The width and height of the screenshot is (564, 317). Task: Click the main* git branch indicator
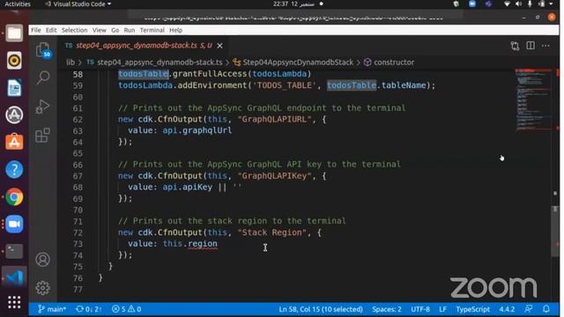[x=52, y=309]
